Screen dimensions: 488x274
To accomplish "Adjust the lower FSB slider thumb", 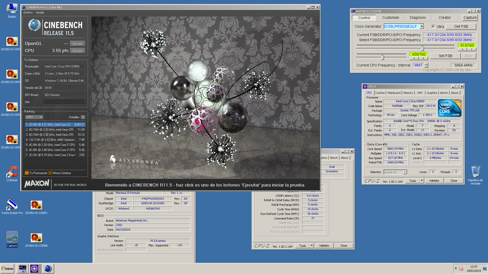I will 382,57.
